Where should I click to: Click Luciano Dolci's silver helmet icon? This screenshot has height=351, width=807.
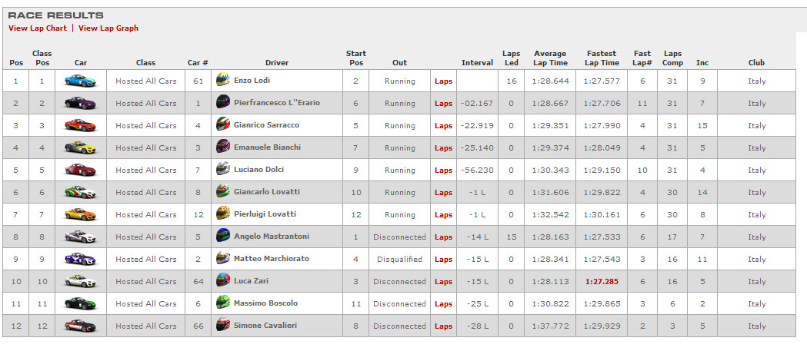click(223, 168)
